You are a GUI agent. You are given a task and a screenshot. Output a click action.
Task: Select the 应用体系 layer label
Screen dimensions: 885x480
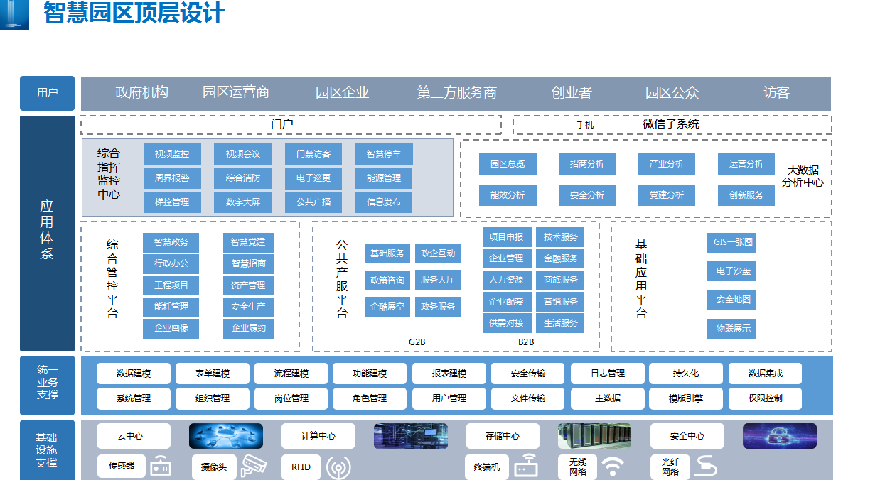click(48, 234)
